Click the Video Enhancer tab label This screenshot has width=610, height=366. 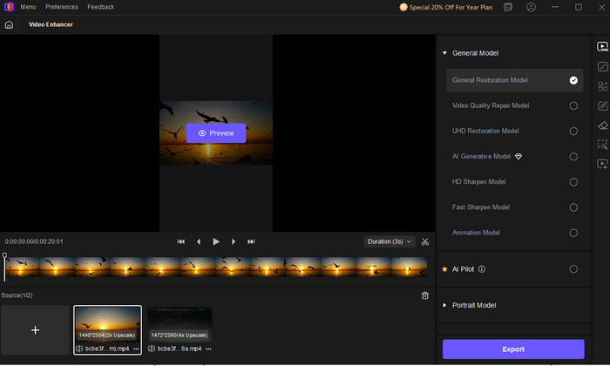pyautogui.click(x=51, y=24)
